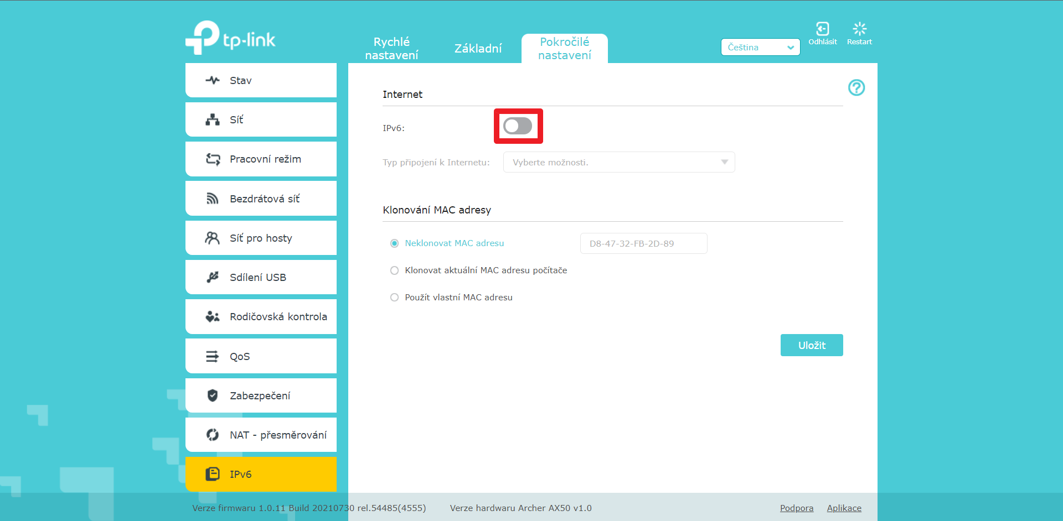This screenshot has width=1063, height=521.
Task: Select Neklonovat MAC adresu radio button
Action: 394,243
